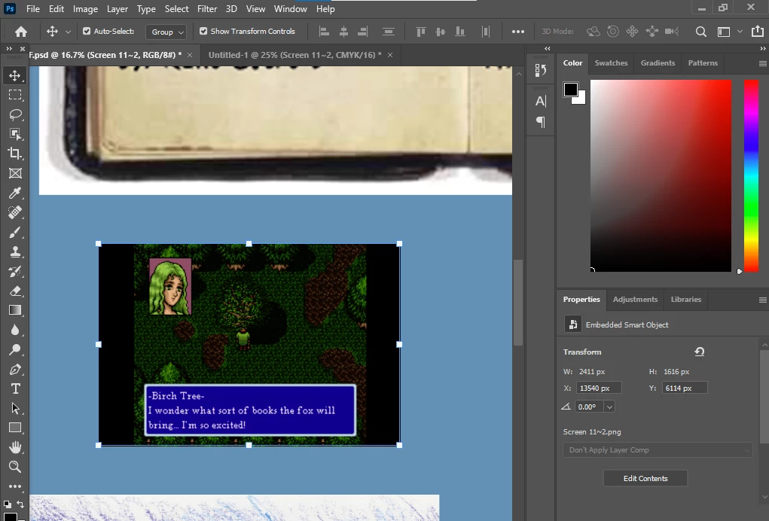769x521 pixels.
Task: Select the Blur tool
Action: pyautogui.click(x=15, y=330)
